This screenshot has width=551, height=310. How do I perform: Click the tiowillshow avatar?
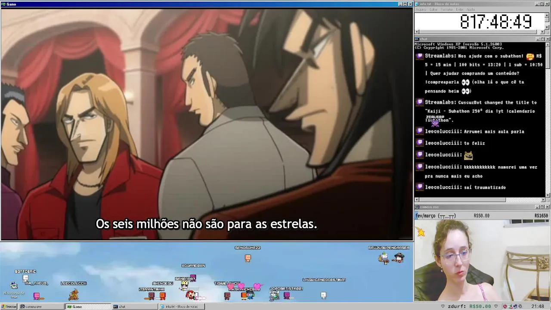227,295
